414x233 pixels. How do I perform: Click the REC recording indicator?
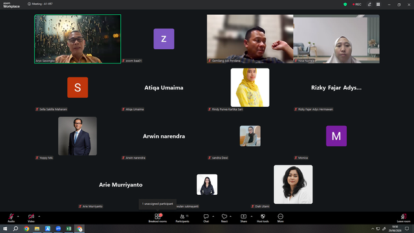[x=356, y=5]
